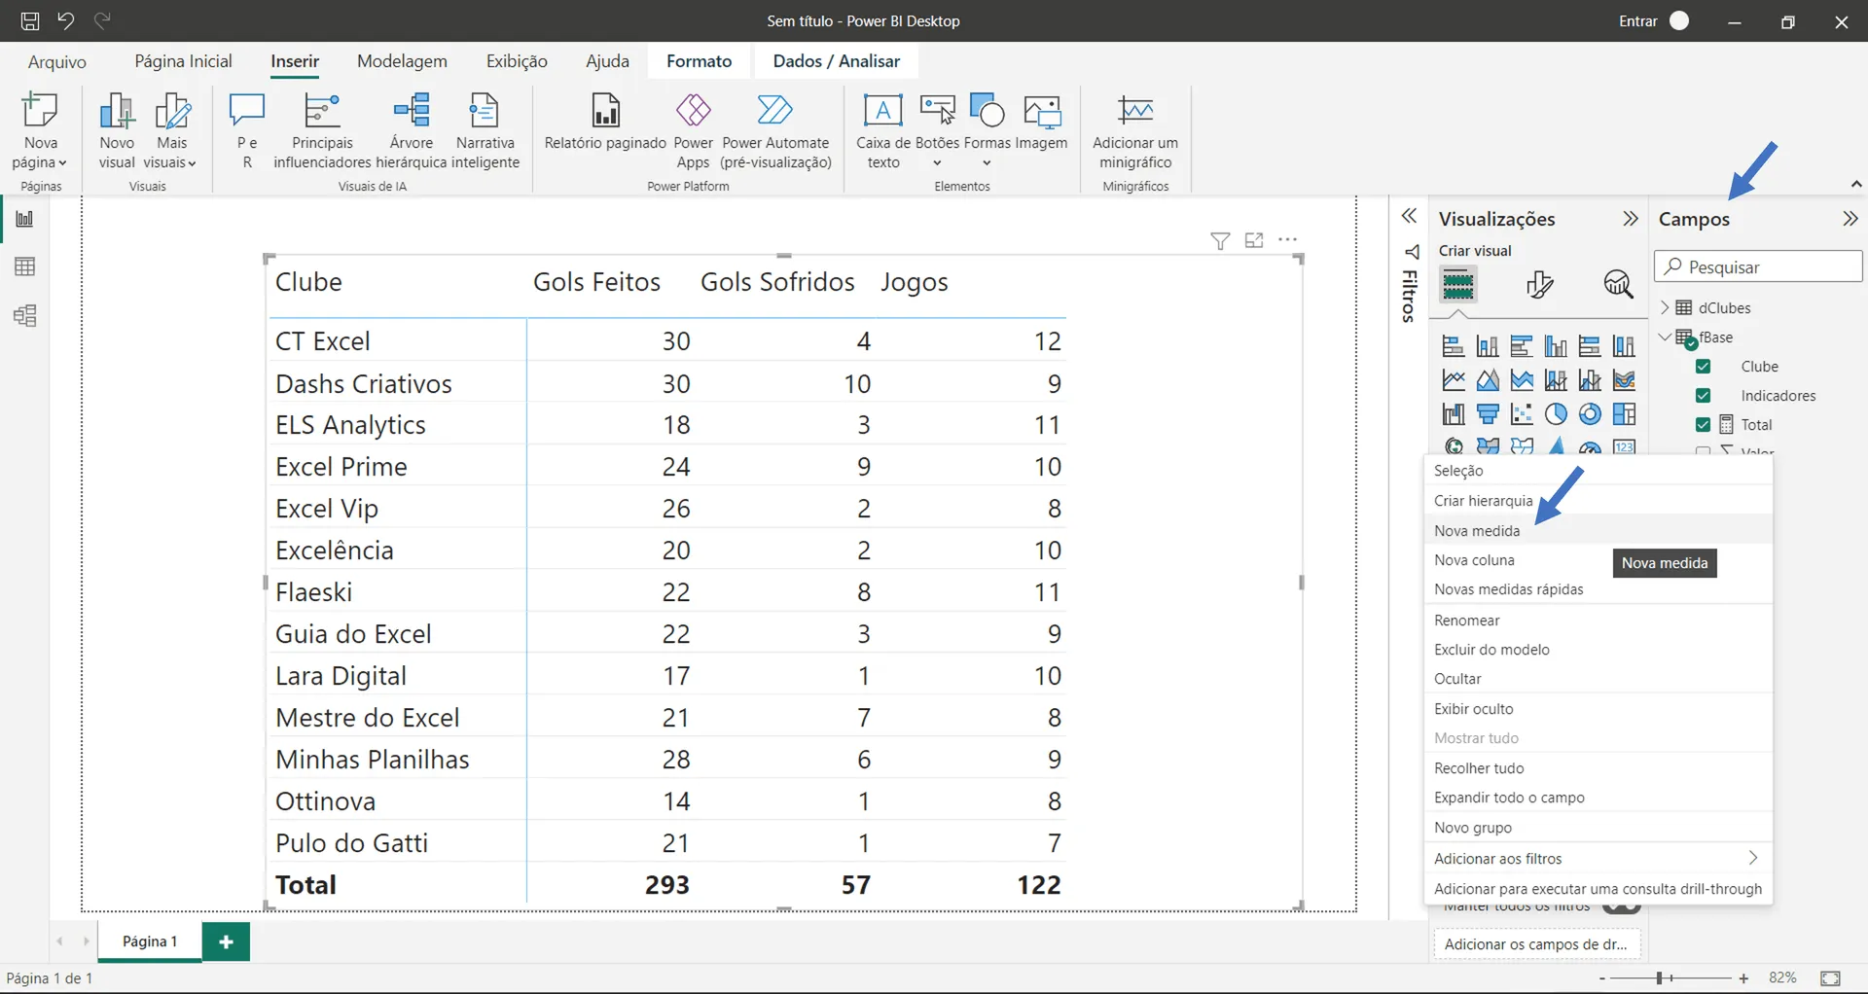Click Adicionar os campos de drill-through
1868x994 pixels.
1536,944
